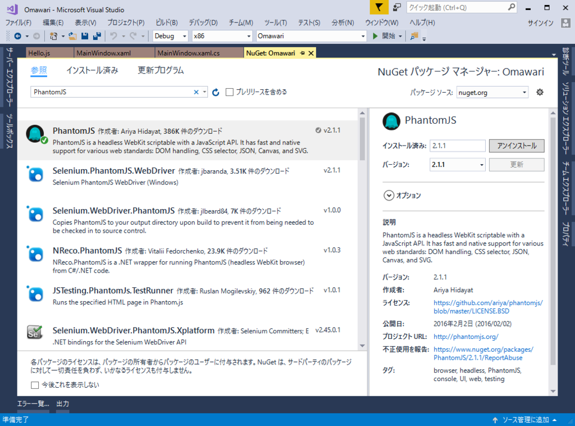Clear the PhantomJS search text with X

196,92
